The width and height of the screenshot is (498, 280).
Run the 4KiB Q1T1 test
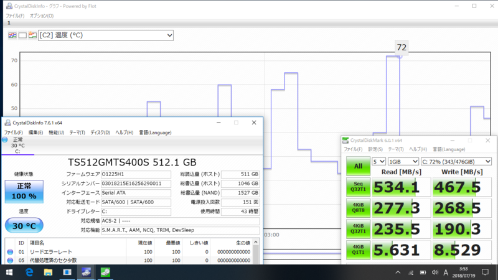[x=358, y=250]
